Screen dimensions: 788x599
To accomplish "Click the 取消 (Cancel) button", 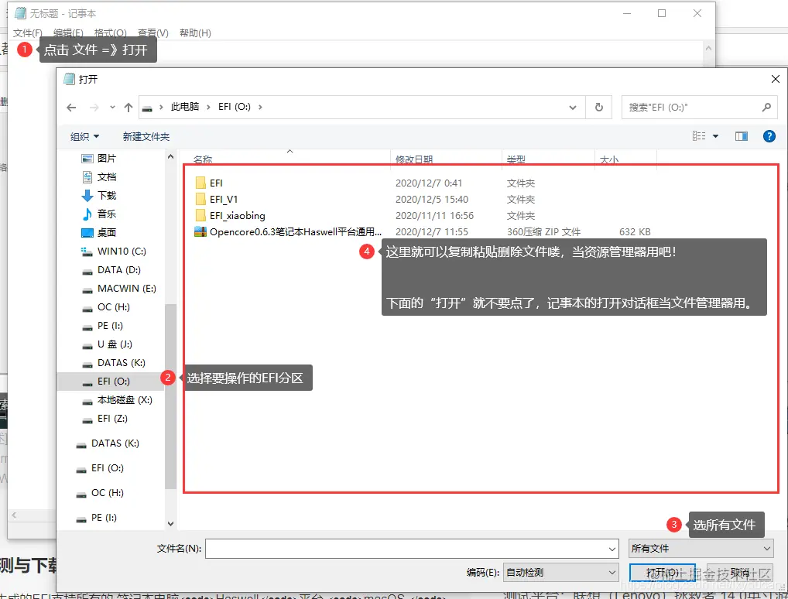I will click(740, 573).
